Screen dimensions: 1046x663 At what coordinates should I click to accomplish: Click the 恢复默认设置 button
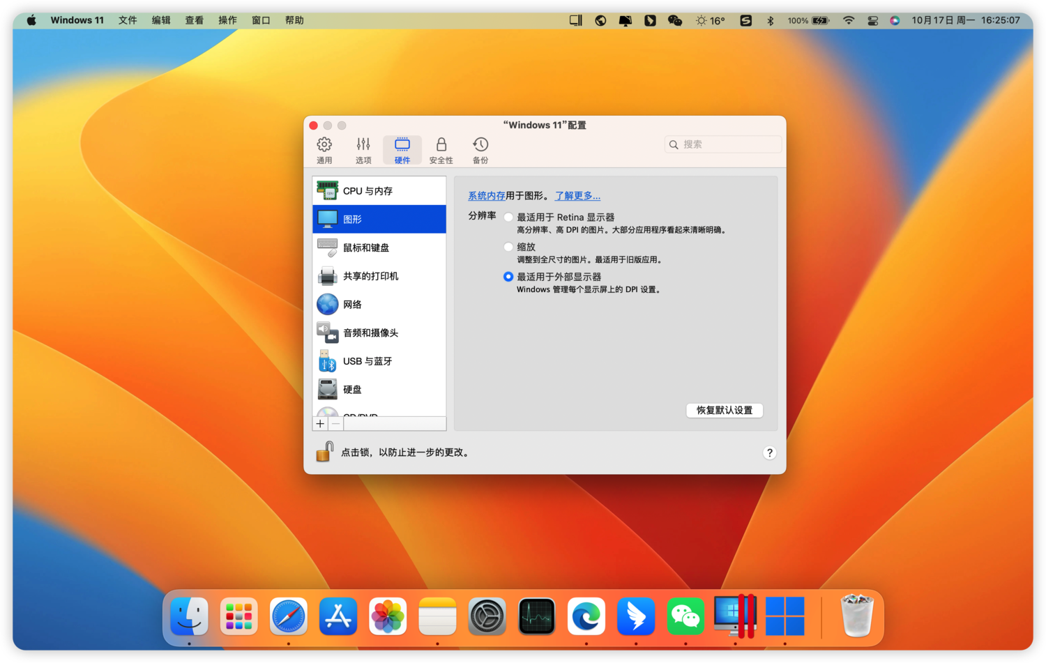tap(725, 410)
